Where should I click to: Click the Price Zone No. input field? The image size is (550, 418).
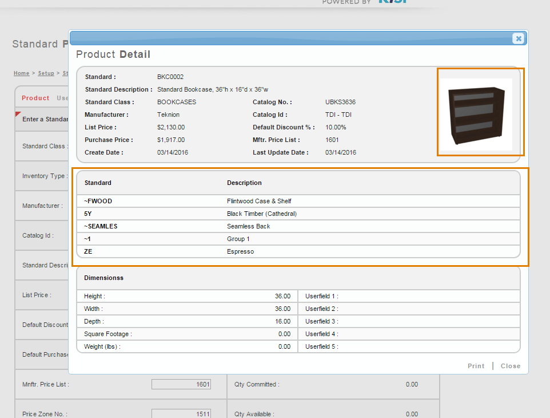pyautogui.click(x=181, y=414)
